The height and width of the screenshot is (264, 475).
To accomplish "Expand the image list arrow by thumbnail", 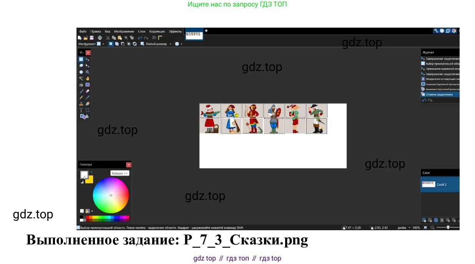I will pyautogui.click(x=206, y=30).
